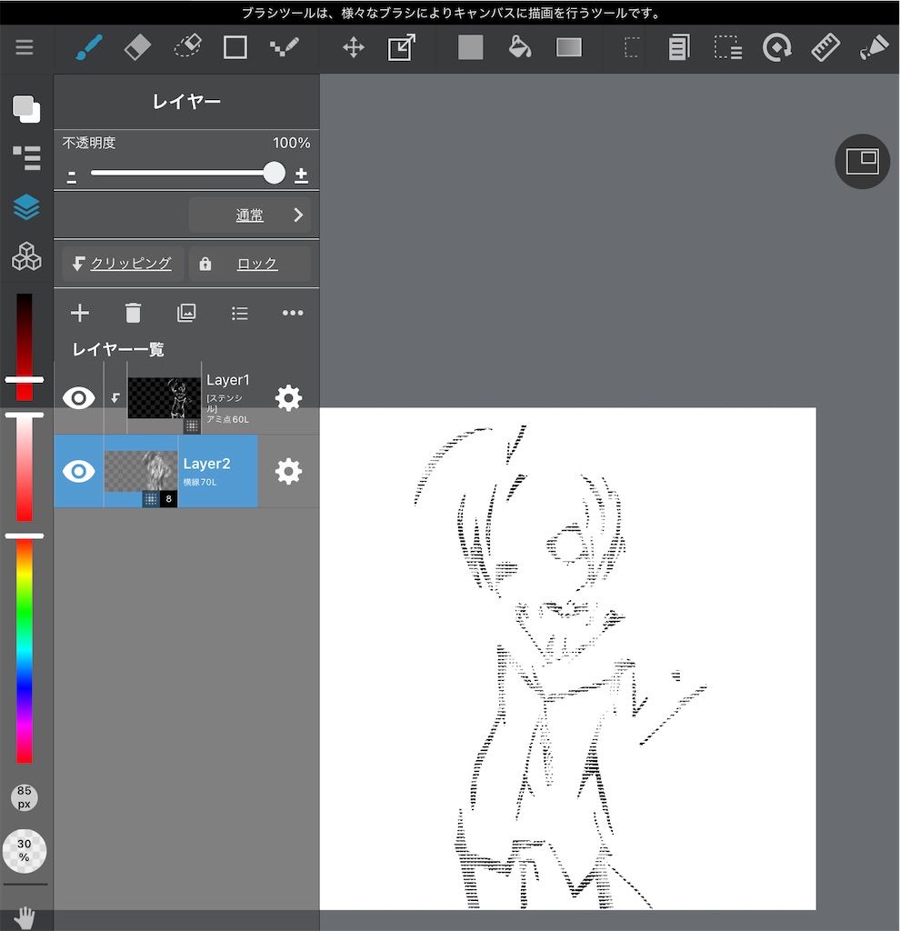Select the stacked pages toolbar icon
The width and height of the screenshot is (900, 931).
point(679,47)
